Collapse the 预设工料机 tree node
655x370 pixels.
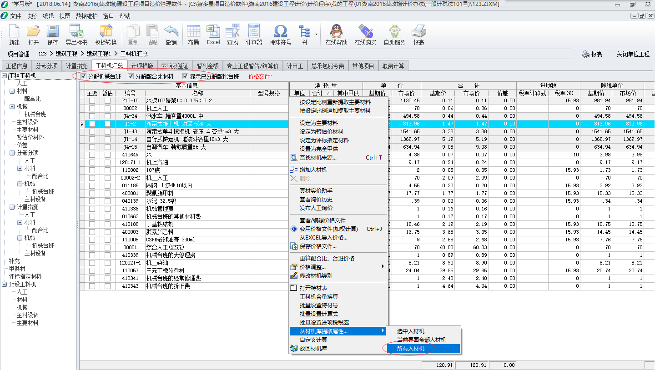click(5, 285)
